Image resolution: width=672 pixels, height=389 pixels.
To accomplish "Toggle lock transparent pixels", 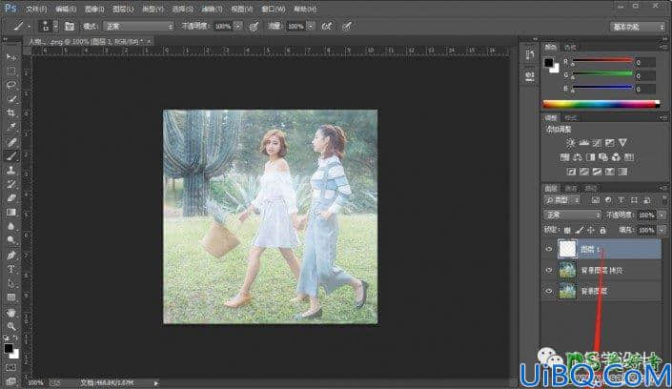I will pos(567,231).
